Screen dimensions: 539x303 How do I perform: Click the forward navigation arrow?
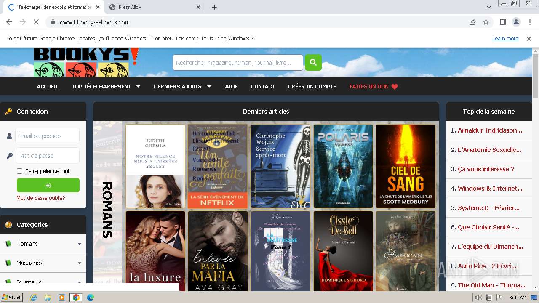[x=23, y=22]
